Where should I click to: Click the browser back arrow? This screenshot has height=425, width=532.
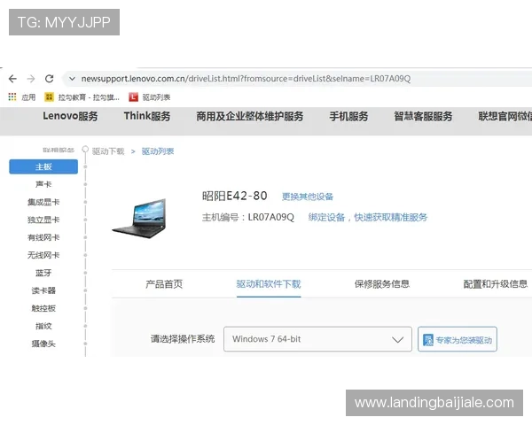tap(12, 79)
